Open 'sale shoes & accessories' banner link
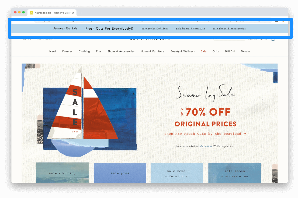298x198 pixels. (229, 29)
